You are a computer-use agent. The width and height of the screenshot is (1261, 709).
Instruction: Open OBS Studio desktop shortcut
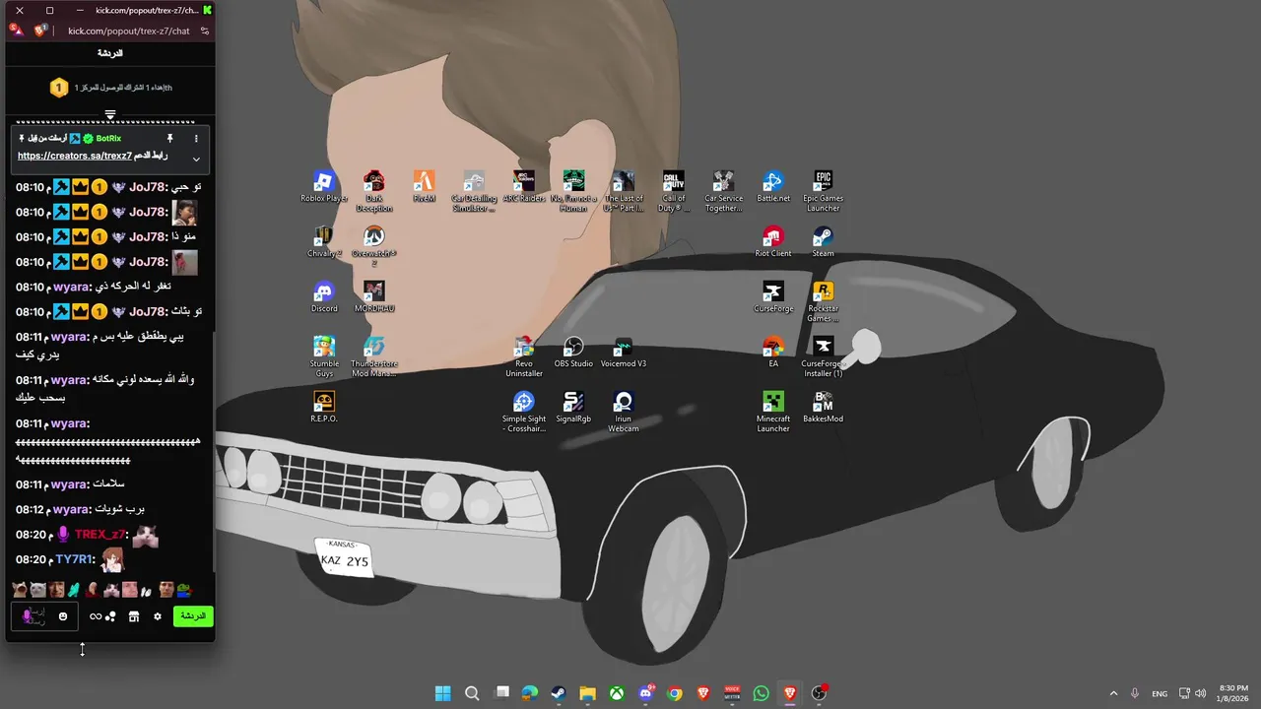[x=573, y=353]
